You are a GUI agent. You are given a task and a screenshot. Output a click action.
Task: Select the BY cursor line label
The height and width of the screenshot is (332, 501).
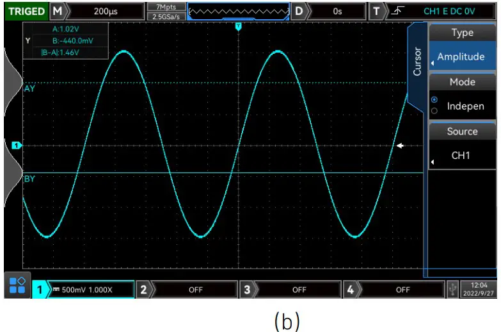(29, 179)
